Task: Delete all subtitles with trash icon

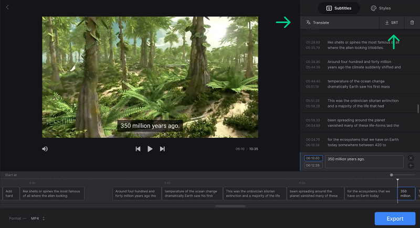Action: [x=412, y=23]
